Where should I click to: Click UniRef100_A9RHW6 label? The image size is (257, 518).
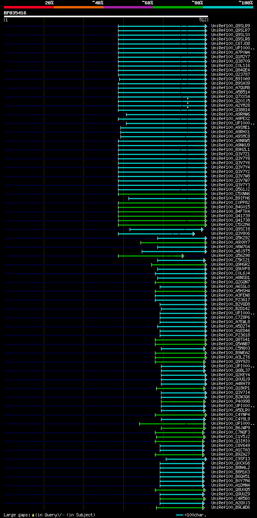[230, 114]
